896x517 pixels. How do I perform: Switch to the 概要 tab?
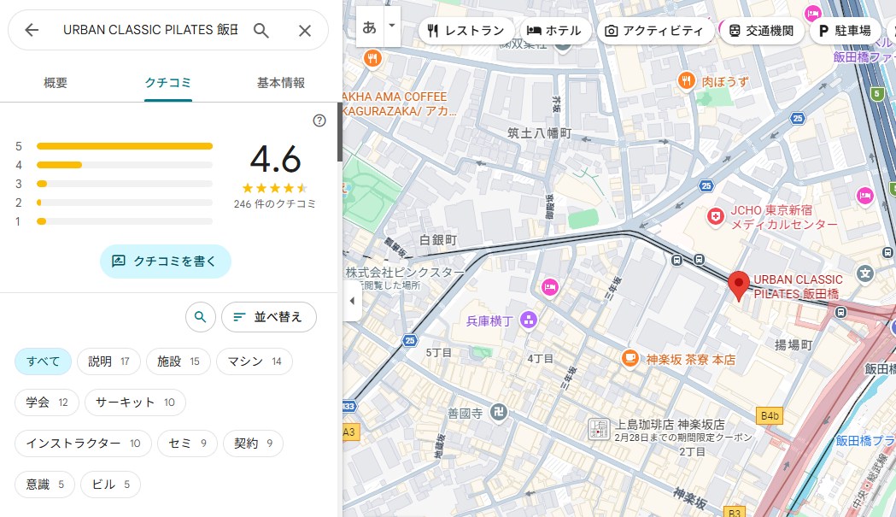point(56,83)
